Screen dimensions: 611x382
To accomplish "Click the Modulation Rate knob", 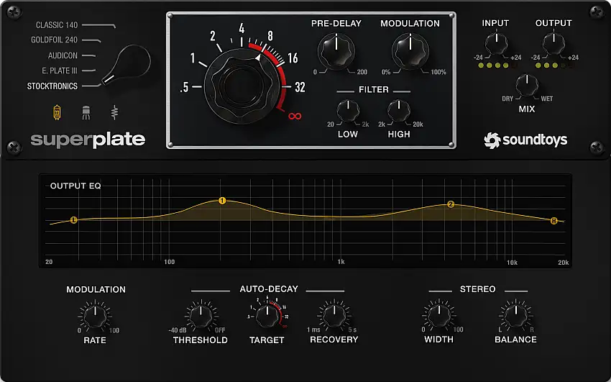I will coord(95,317).
